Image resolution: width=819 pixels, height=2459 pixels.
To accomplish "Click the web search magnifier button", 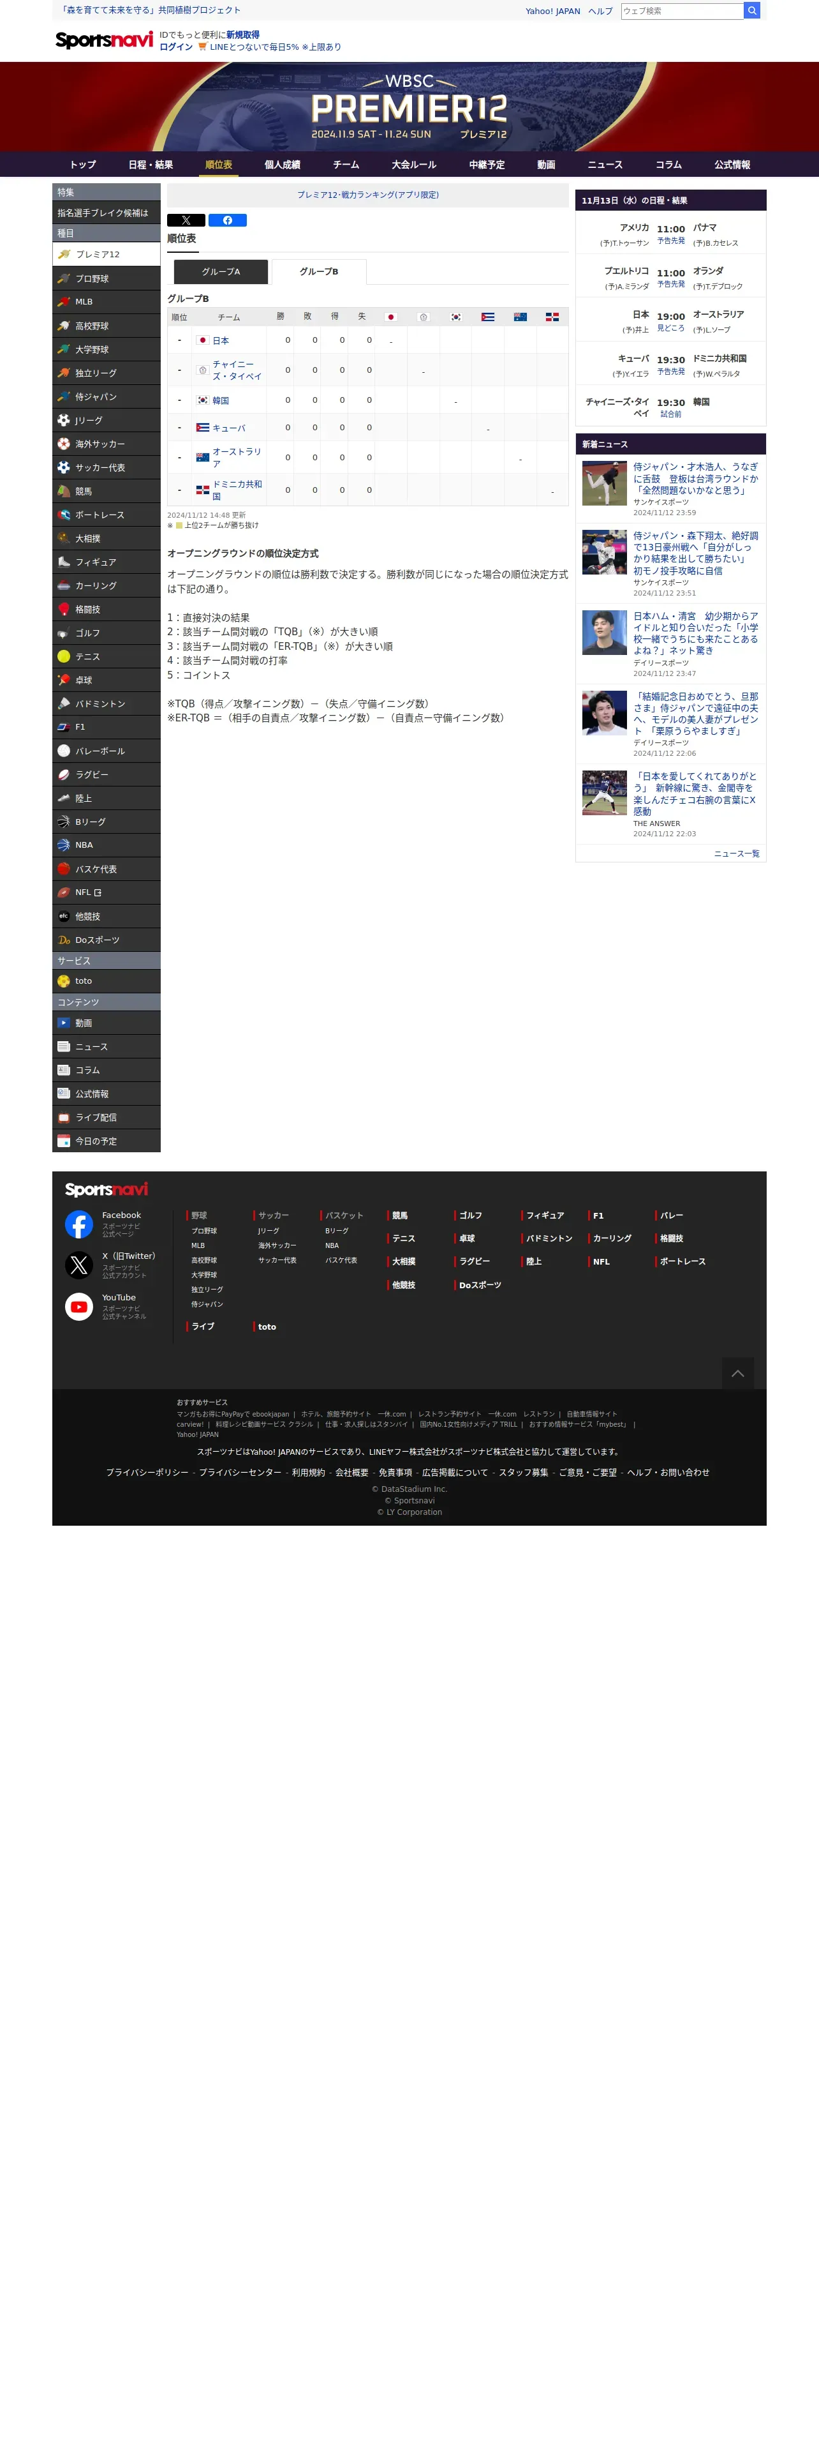I will [x=751, y=10].
